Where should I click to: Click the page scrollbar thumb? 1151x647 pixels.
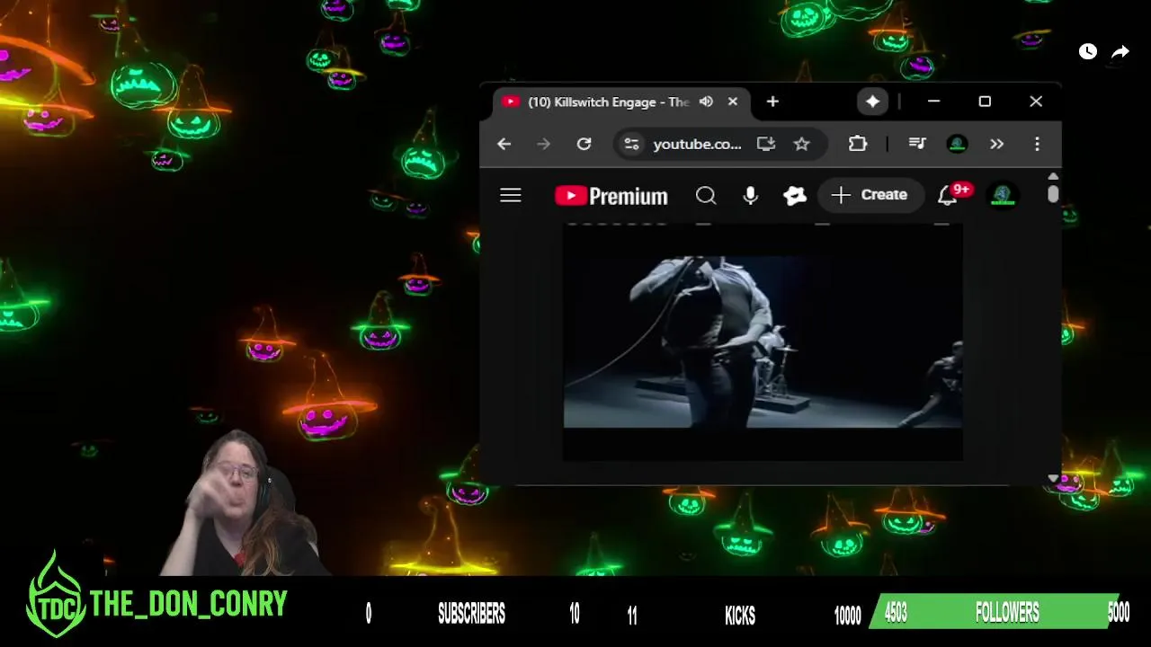coord(1053,194)
